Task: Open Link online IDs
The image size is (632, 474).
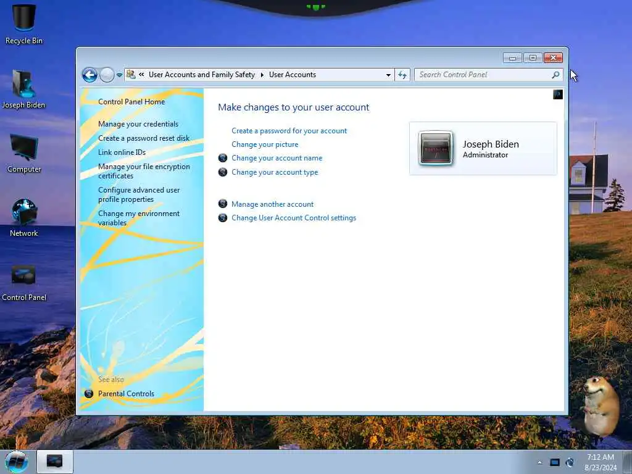Action: [122, 152]
